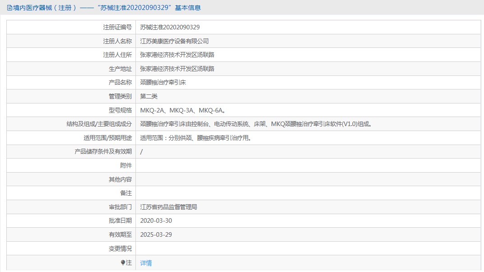
Task: Click the 注册证编号 label
Action: 117,27
